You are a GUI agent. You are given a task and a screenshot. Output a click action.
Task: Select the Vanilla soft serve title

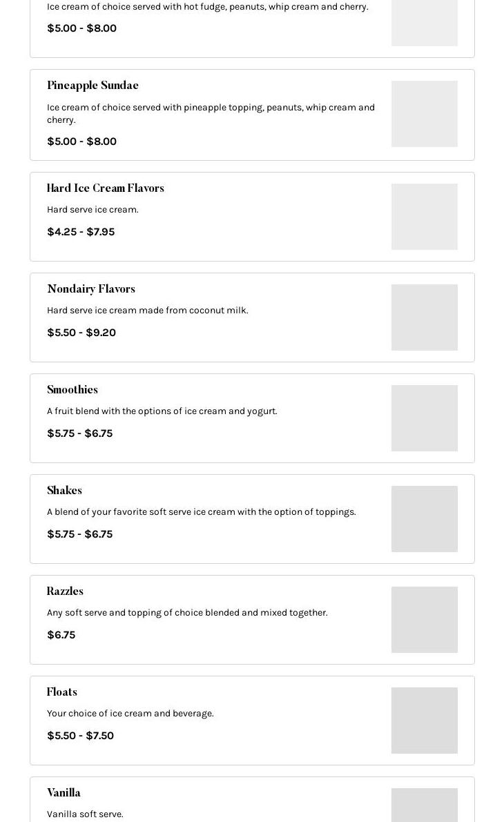pyautogui.click(x=64, y=793)
